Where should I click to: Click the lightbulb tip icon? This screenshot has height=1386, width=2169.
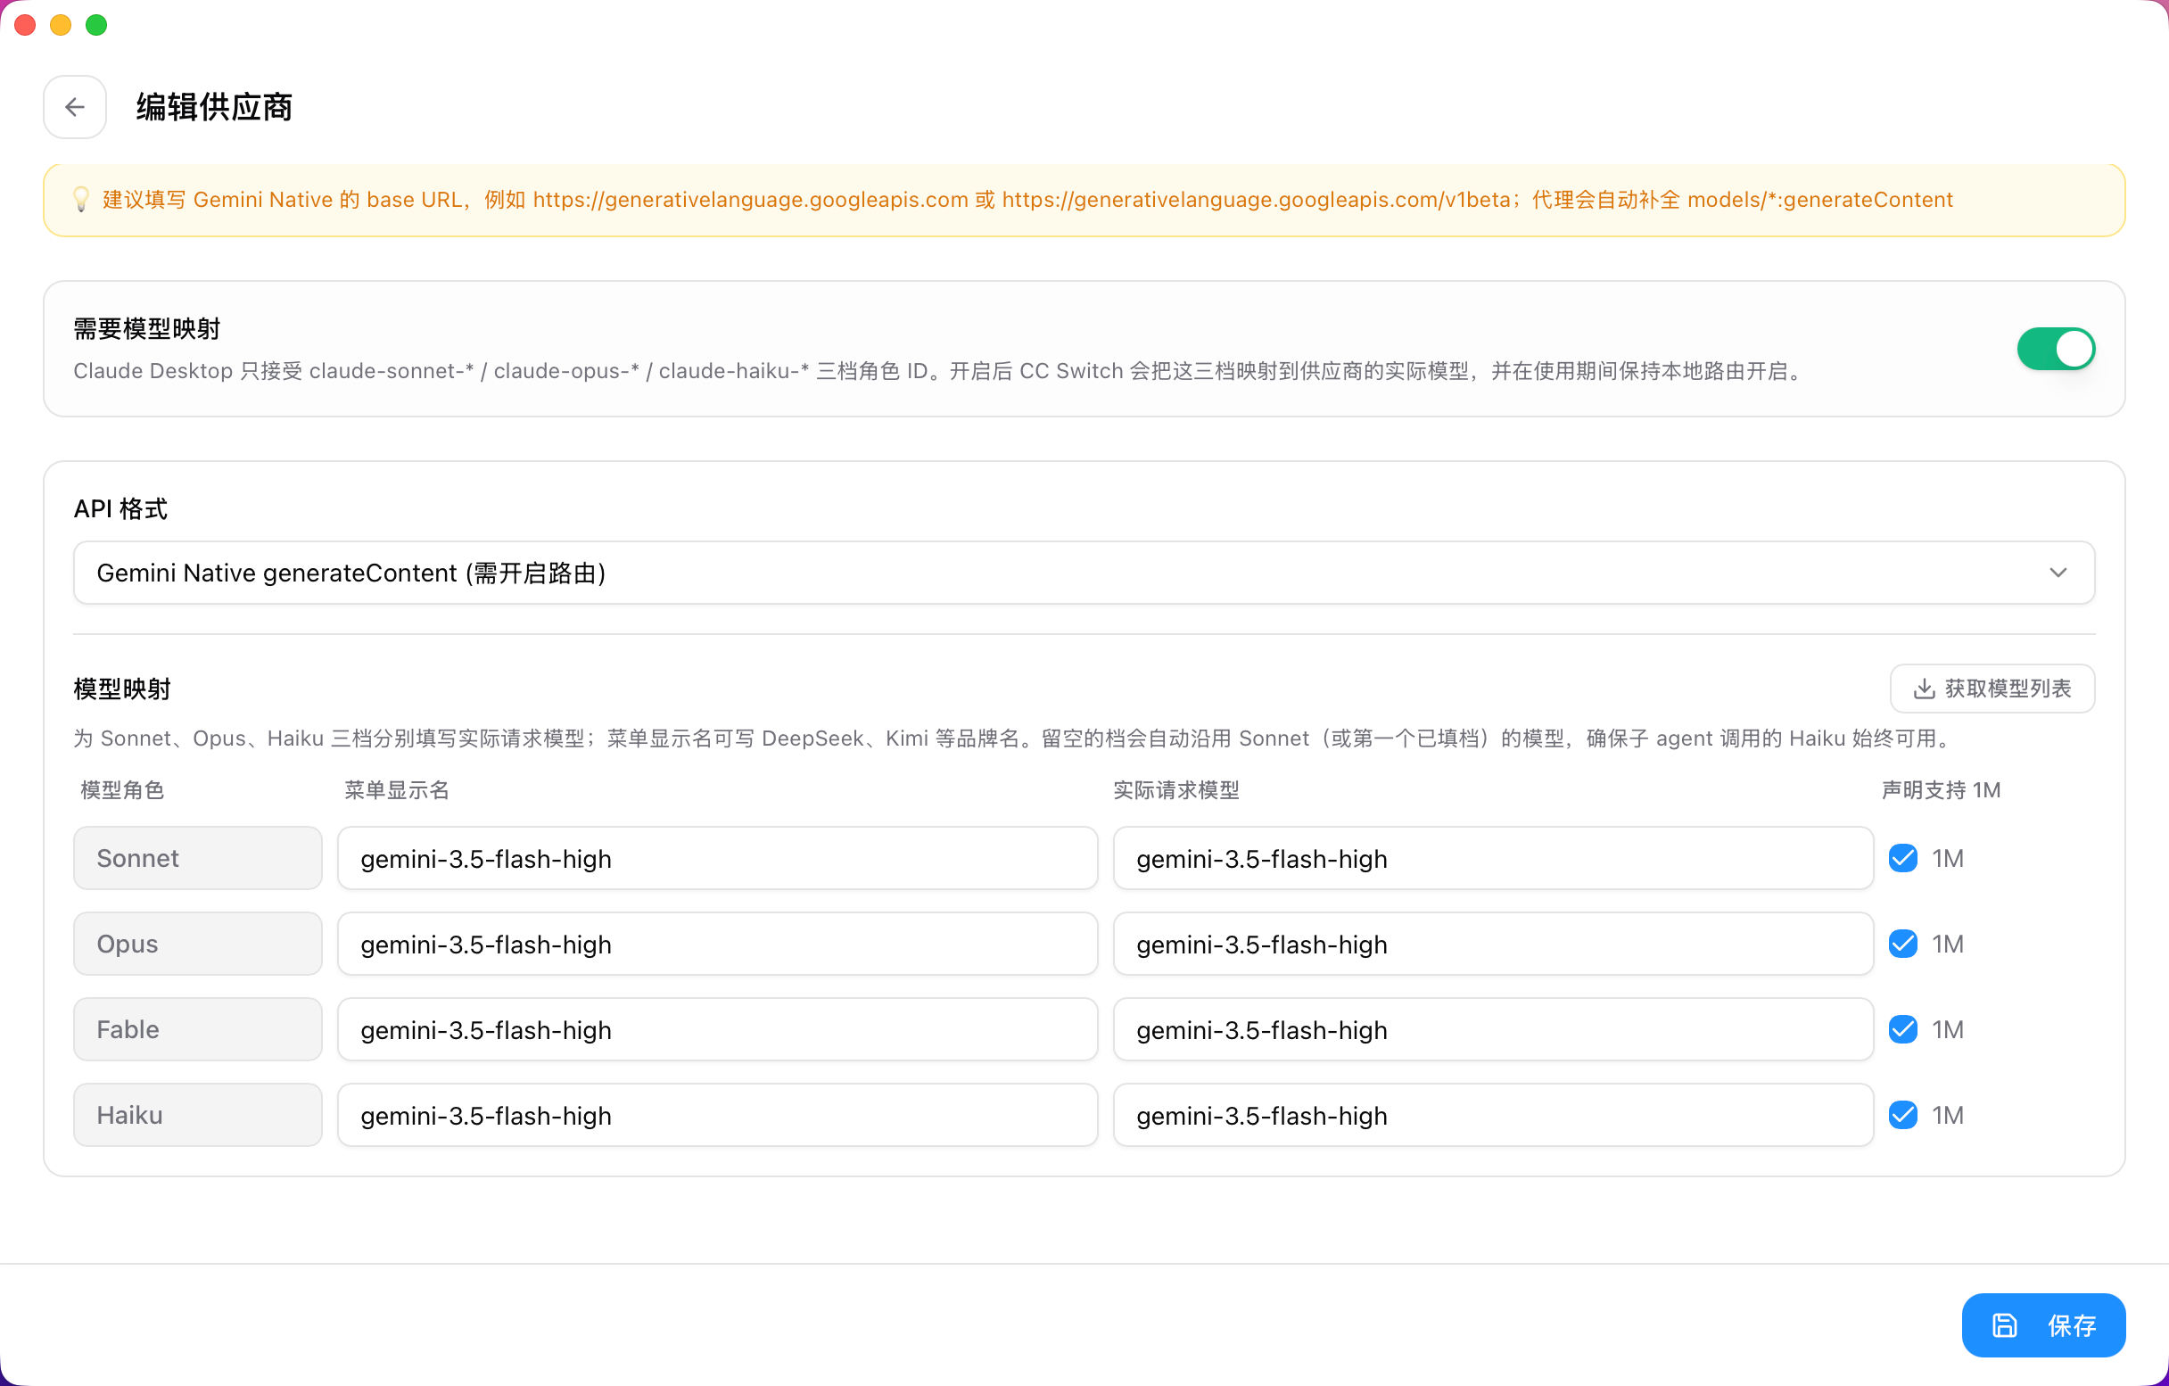click(x=81, y=199)
